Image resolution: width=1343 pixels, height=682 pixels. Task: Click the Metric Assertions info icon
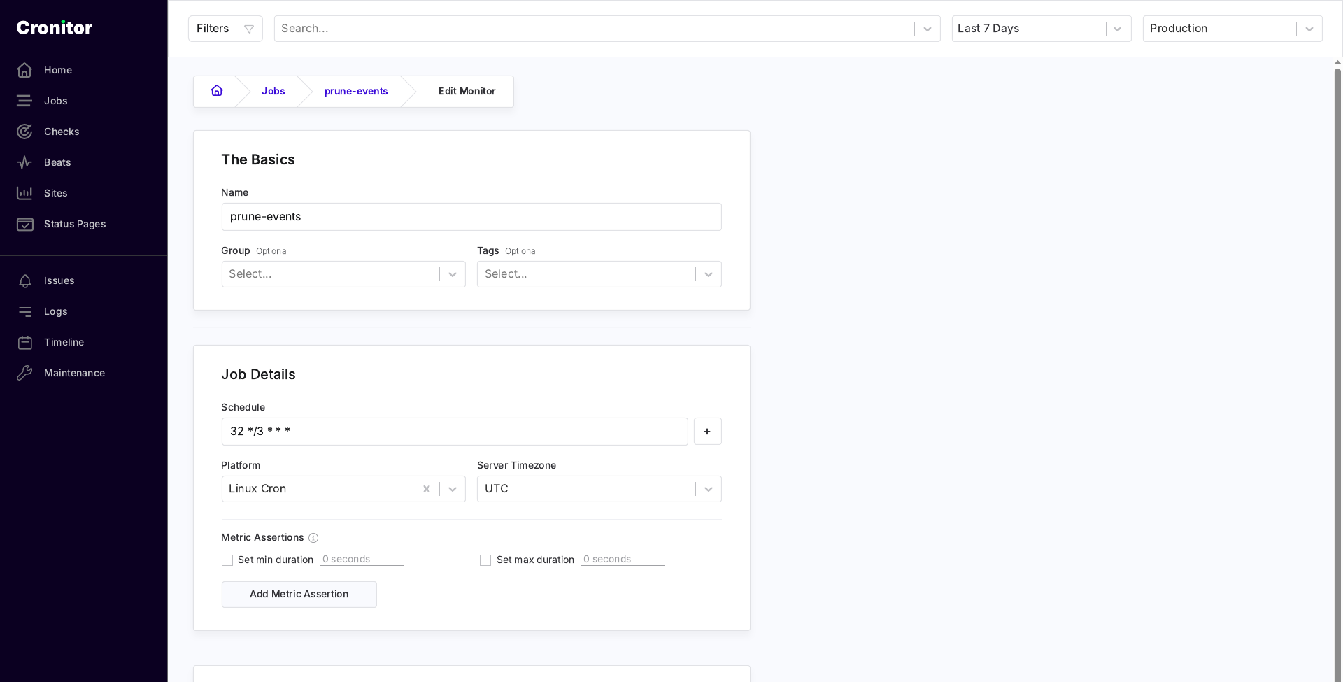click(313, 538)
